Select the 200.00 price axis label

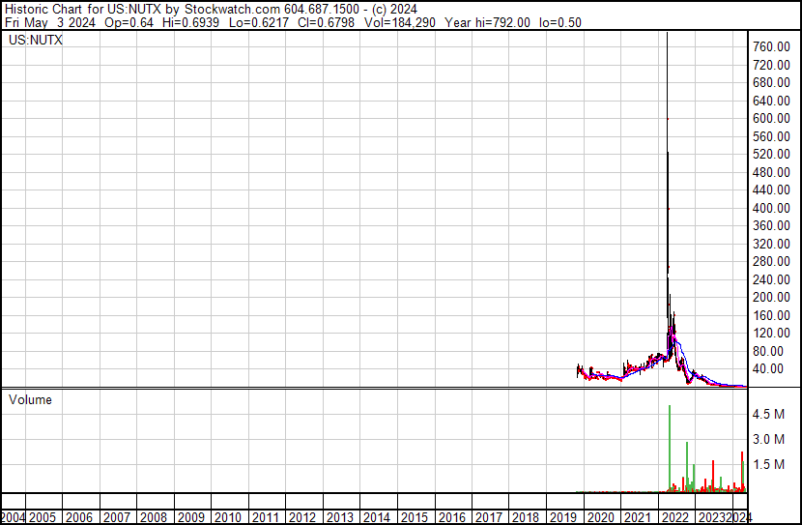774,298
